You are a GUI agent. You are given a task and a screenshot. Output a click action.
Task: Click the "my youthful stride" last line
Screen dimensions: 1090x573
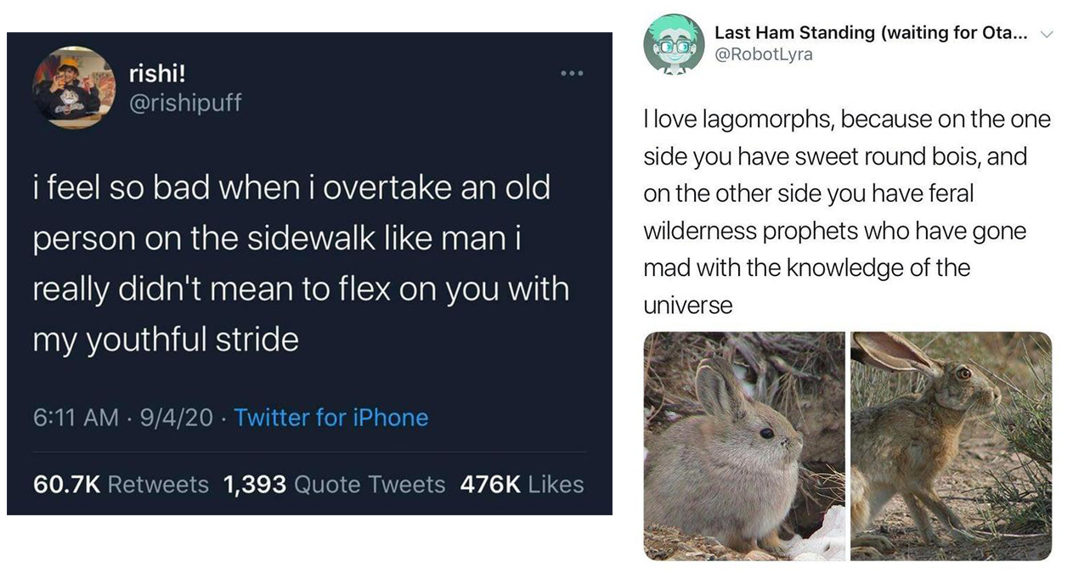[x=166, y=340]
